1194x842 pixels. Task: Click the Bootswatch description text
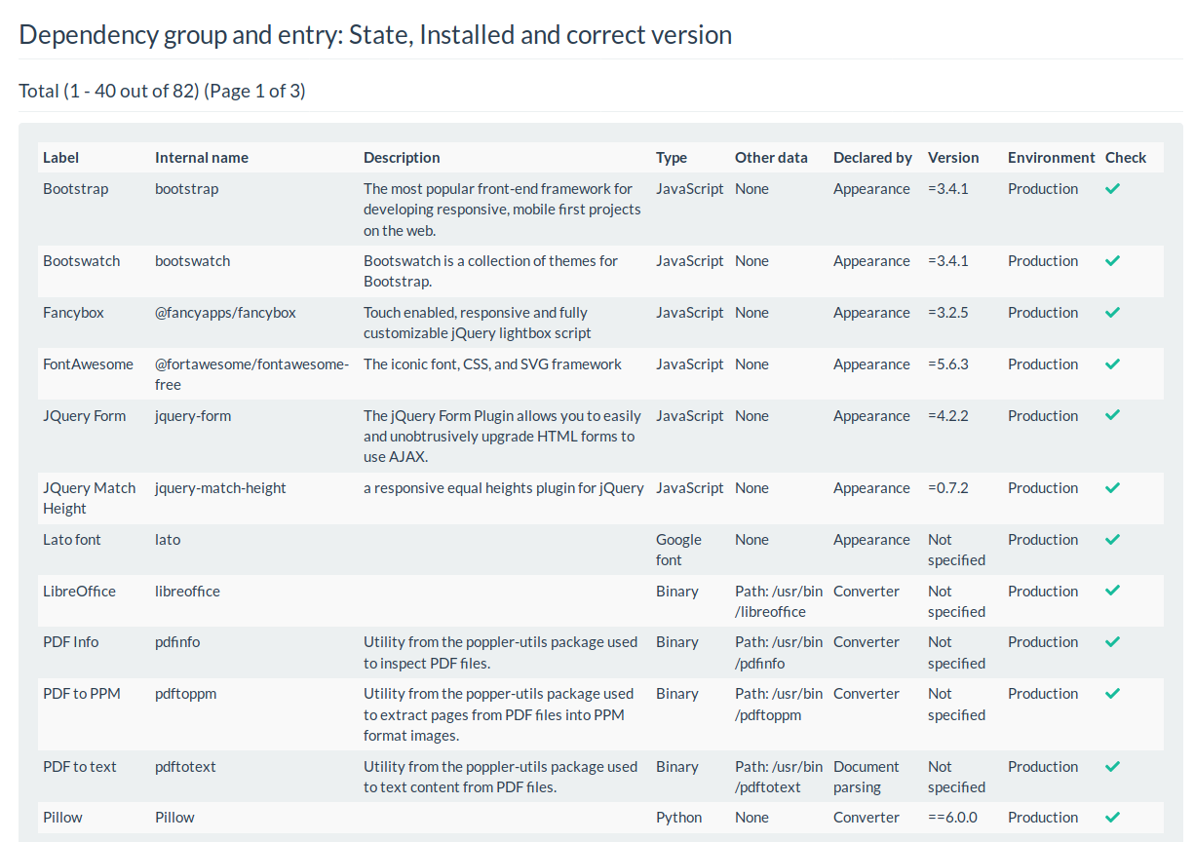coord(490,271)
